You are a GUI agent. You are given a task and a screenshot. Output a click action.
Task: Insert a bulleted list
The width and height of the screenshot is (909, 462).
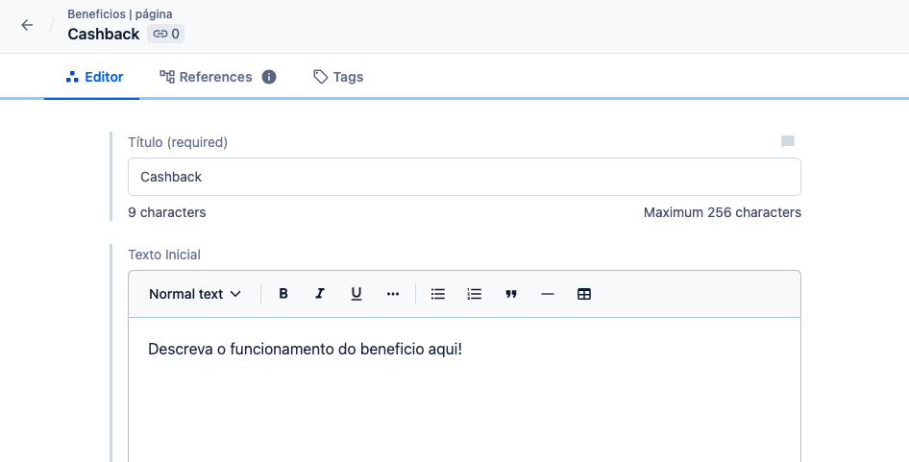click(438, 294)
